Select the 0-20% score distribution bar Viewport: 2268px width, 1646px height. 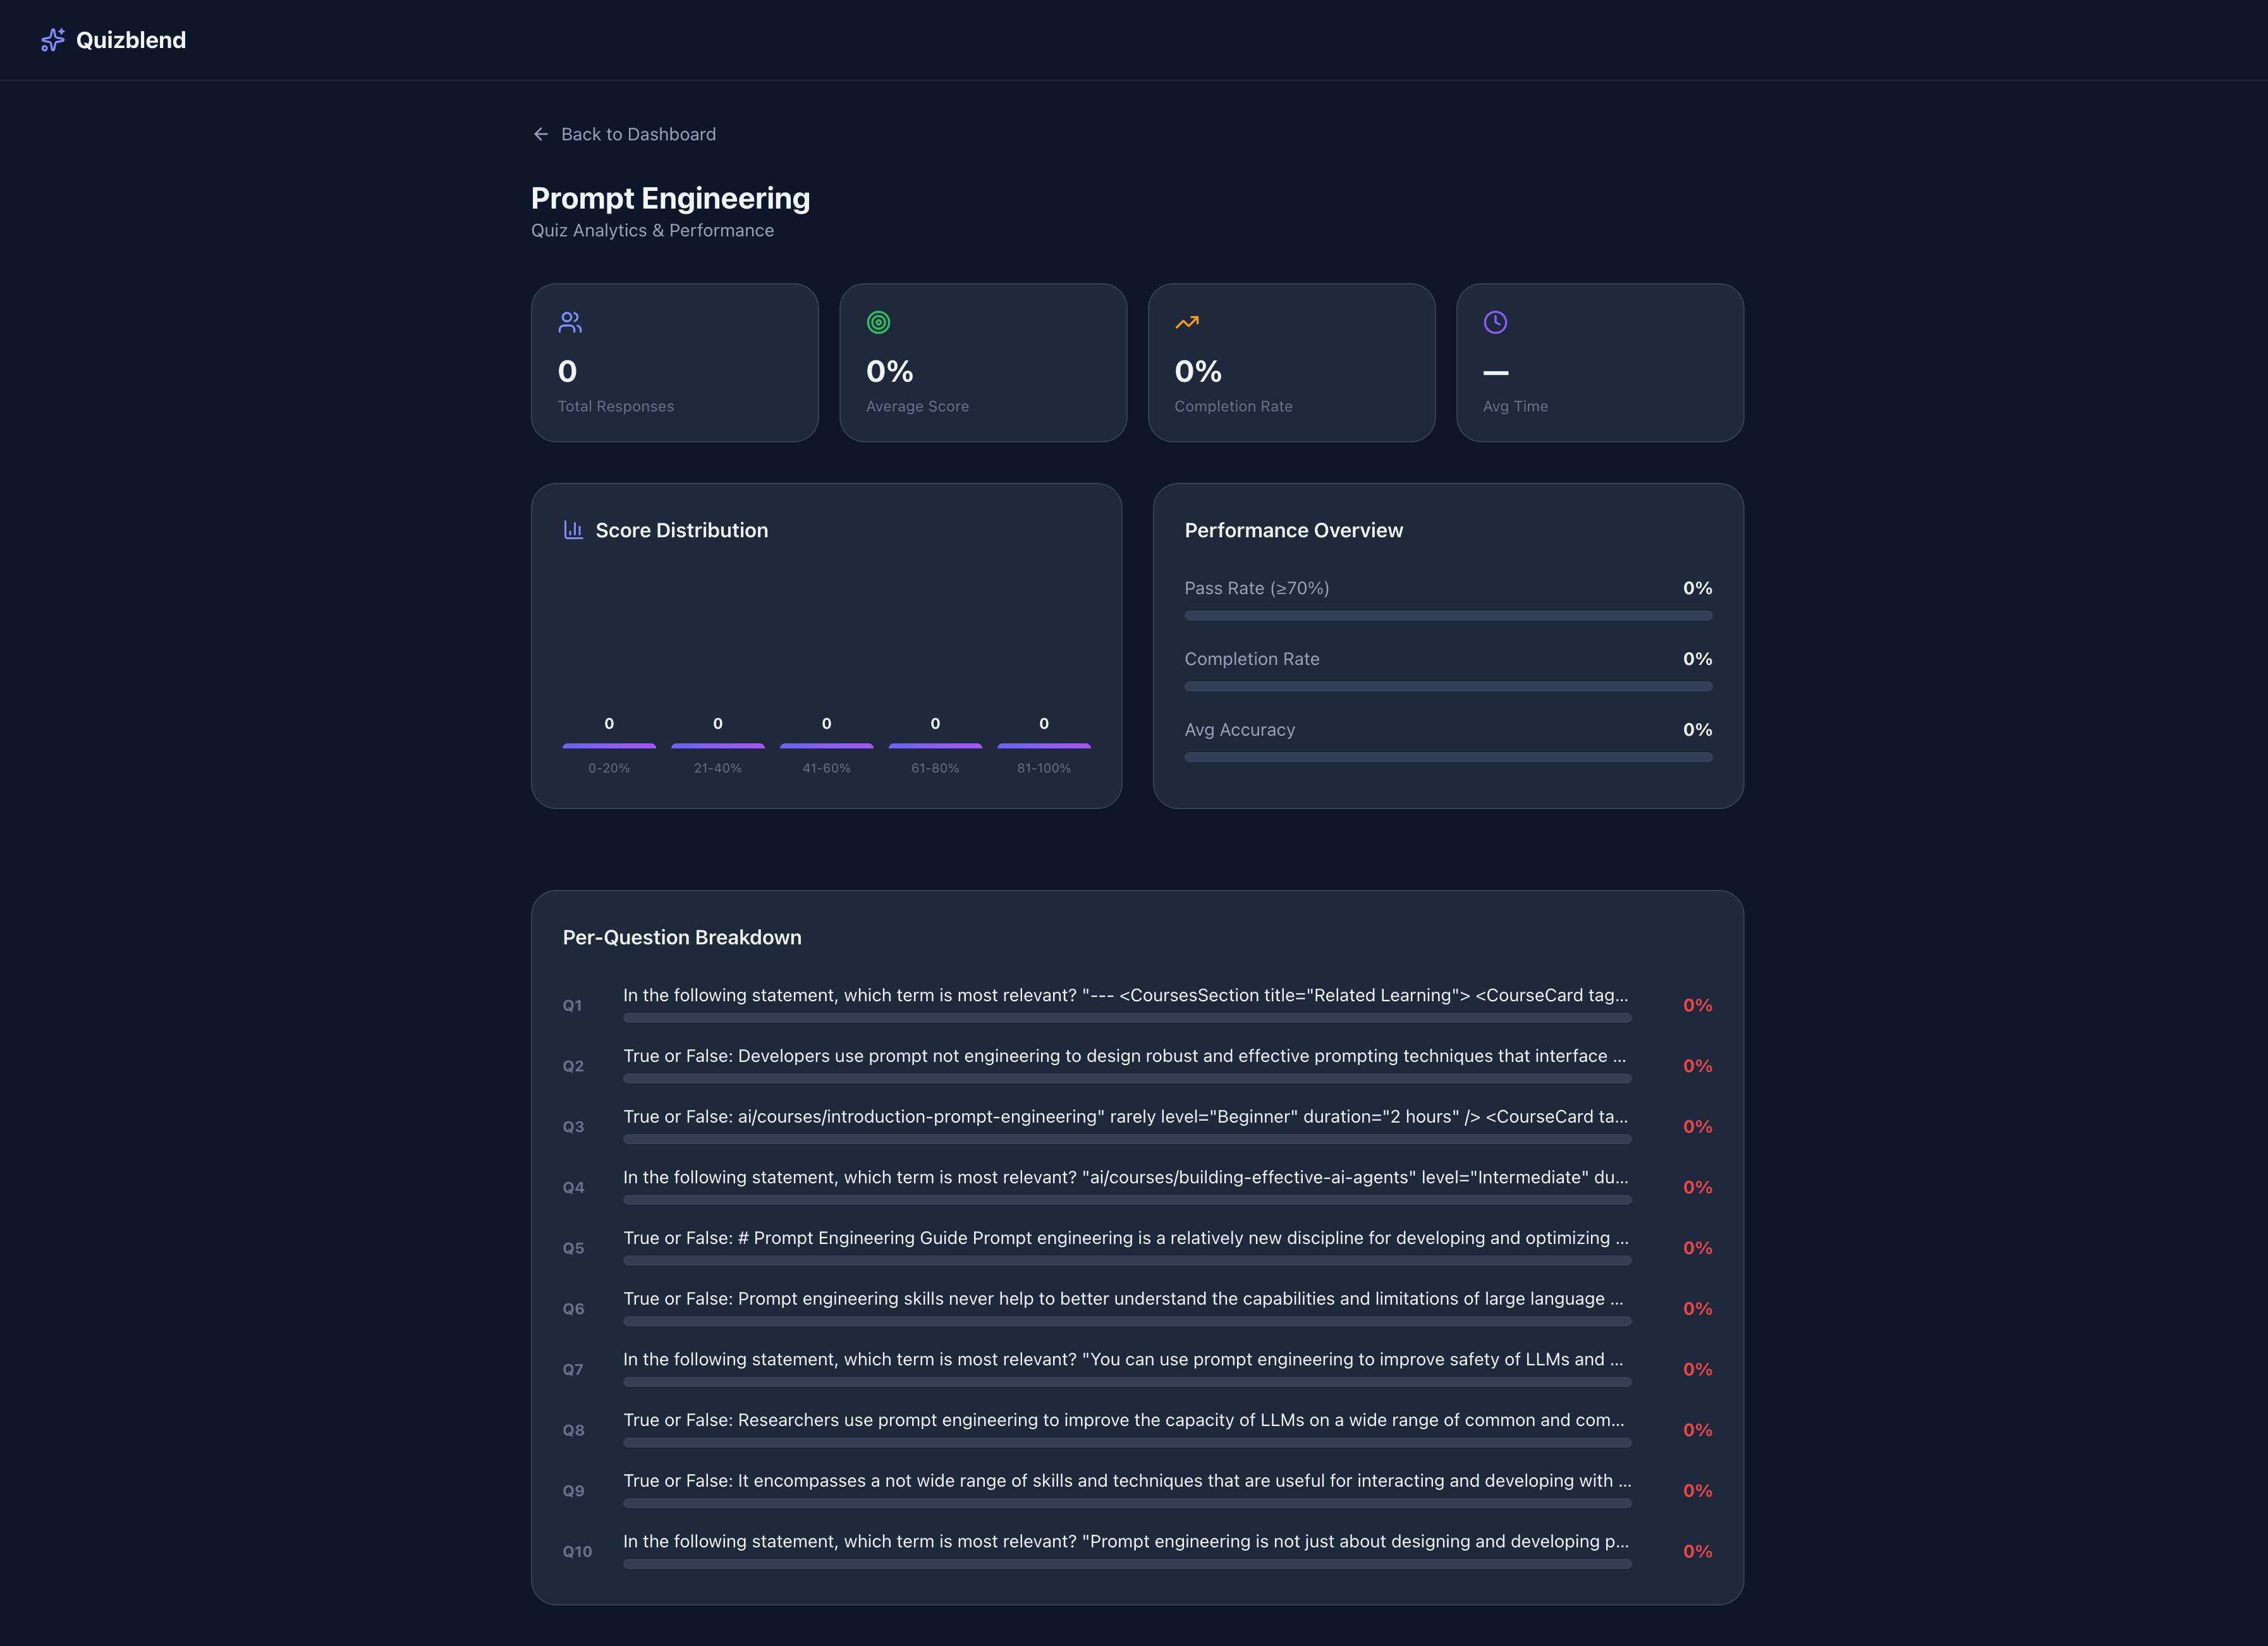609,746
